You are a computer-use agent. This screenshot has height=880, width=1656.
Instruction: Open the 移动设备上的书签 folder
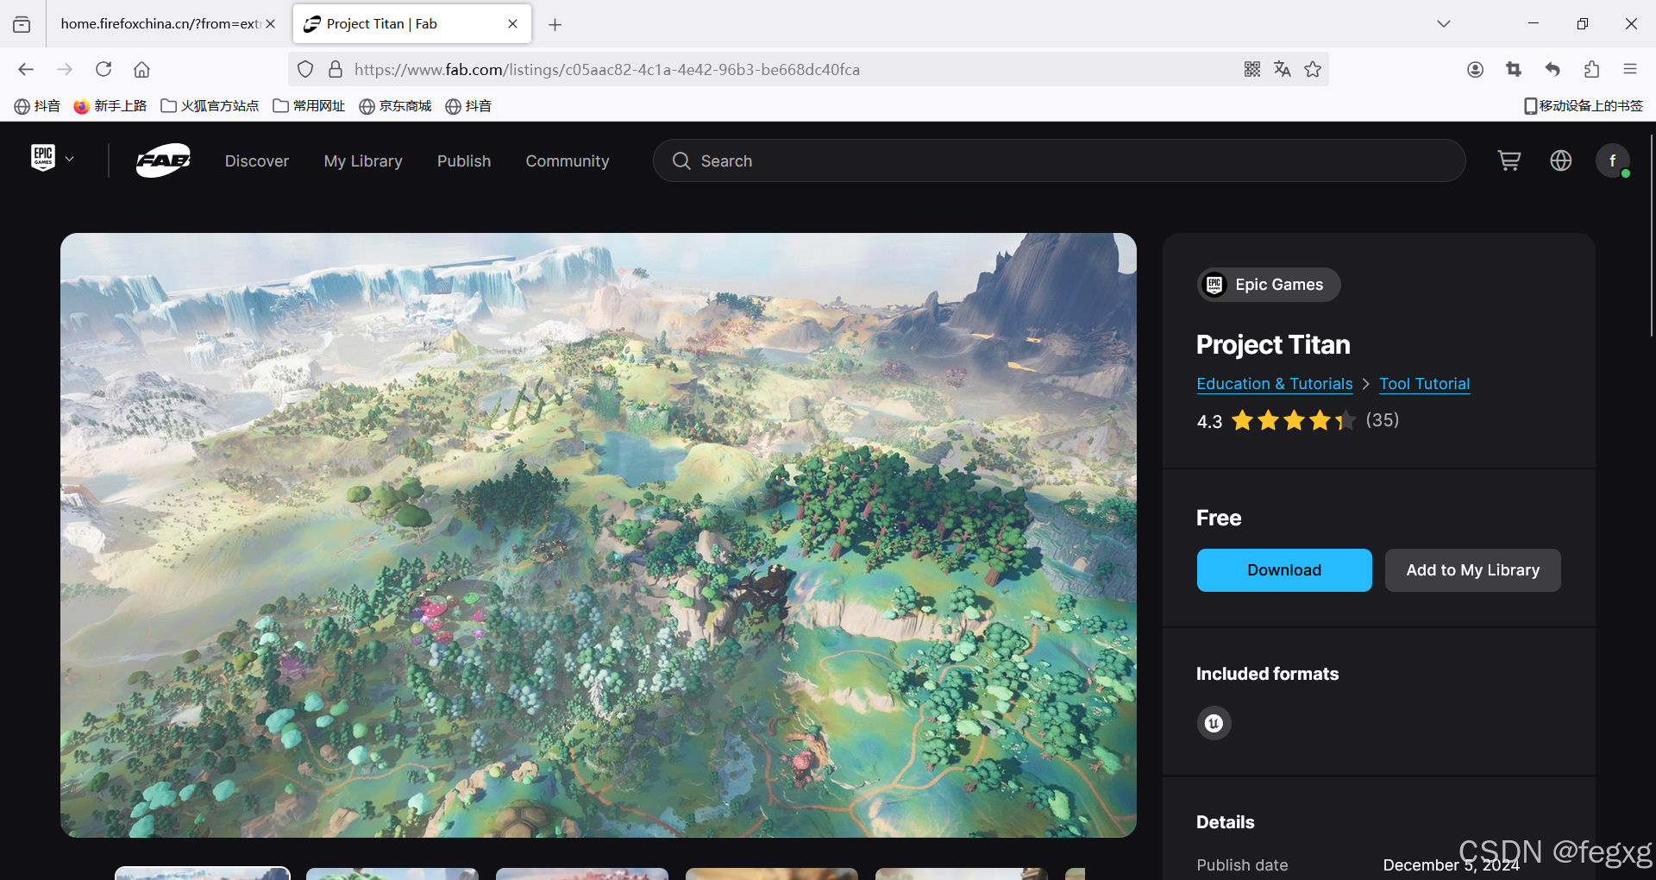coord(1584,106)
